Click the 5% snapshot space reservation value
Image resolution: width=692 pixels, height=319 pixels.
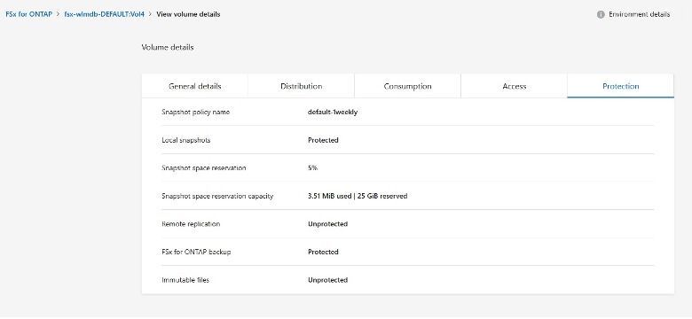click(313, 167)
